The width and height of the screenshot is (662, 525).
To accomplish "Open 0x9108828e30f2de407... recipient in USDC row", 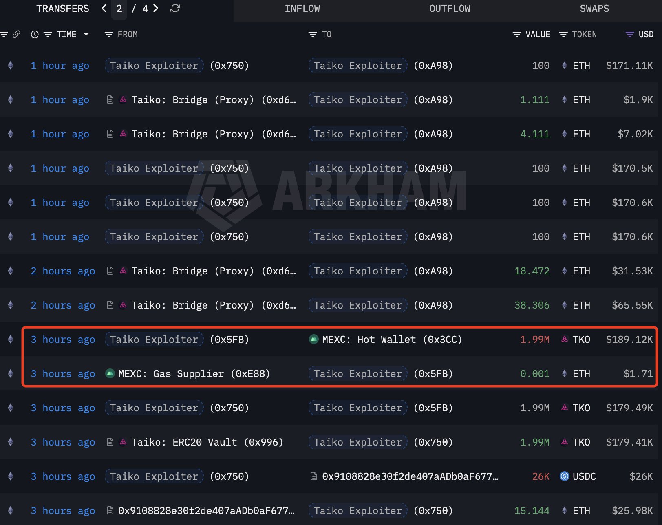I will point(410,476).
